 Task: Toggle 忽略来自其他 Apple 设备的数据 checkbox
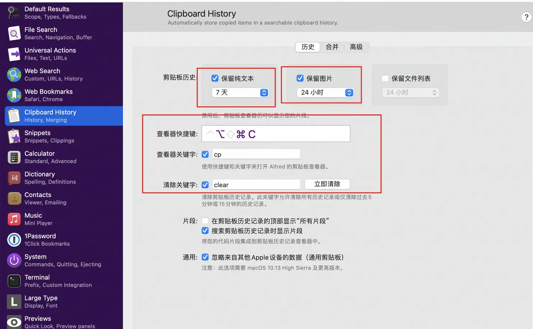pos(205,257)
